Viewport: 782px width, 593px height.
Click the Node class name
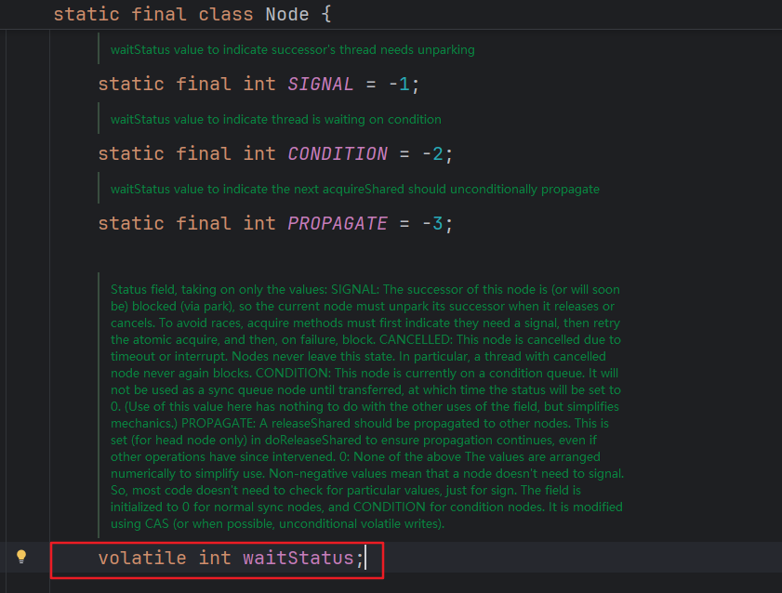point(287,15)
